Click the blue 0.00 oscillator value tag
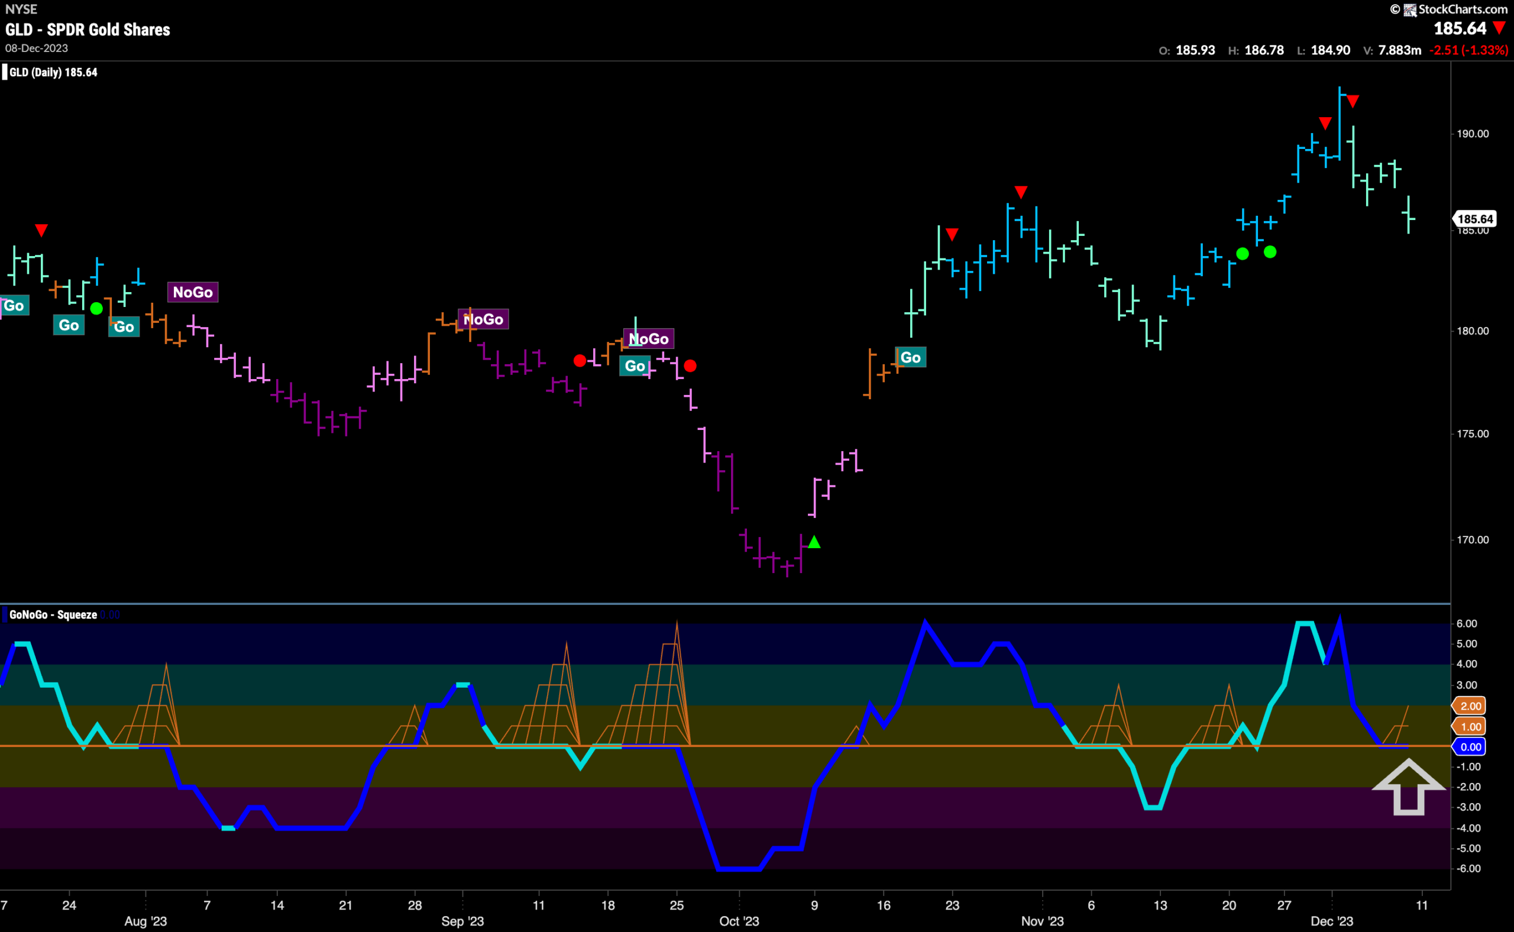1514x932 pixels. (x=1470, y=747)
